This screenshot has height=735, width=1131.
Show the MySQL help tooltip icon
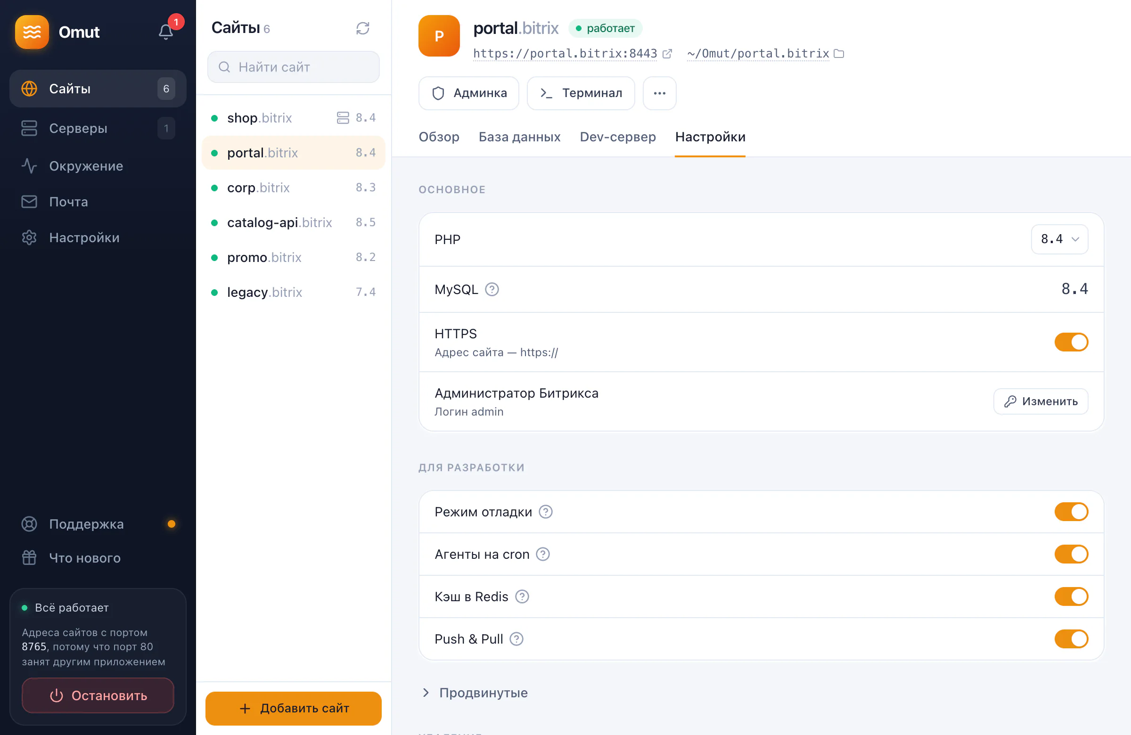pos(492,289)
